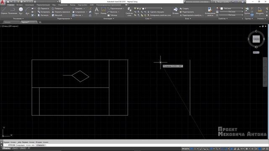Screen dimensions: 269x151
Task: Switch to the Вид ribbon tab
Action: (54, 5)
